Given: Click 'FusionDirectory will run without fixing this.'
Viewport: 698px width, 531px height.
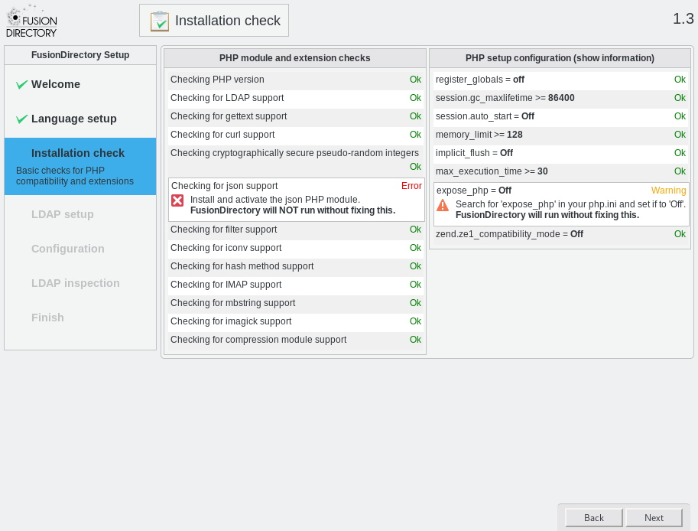Looking at the screenshot, I should click(x=547, y=215).
